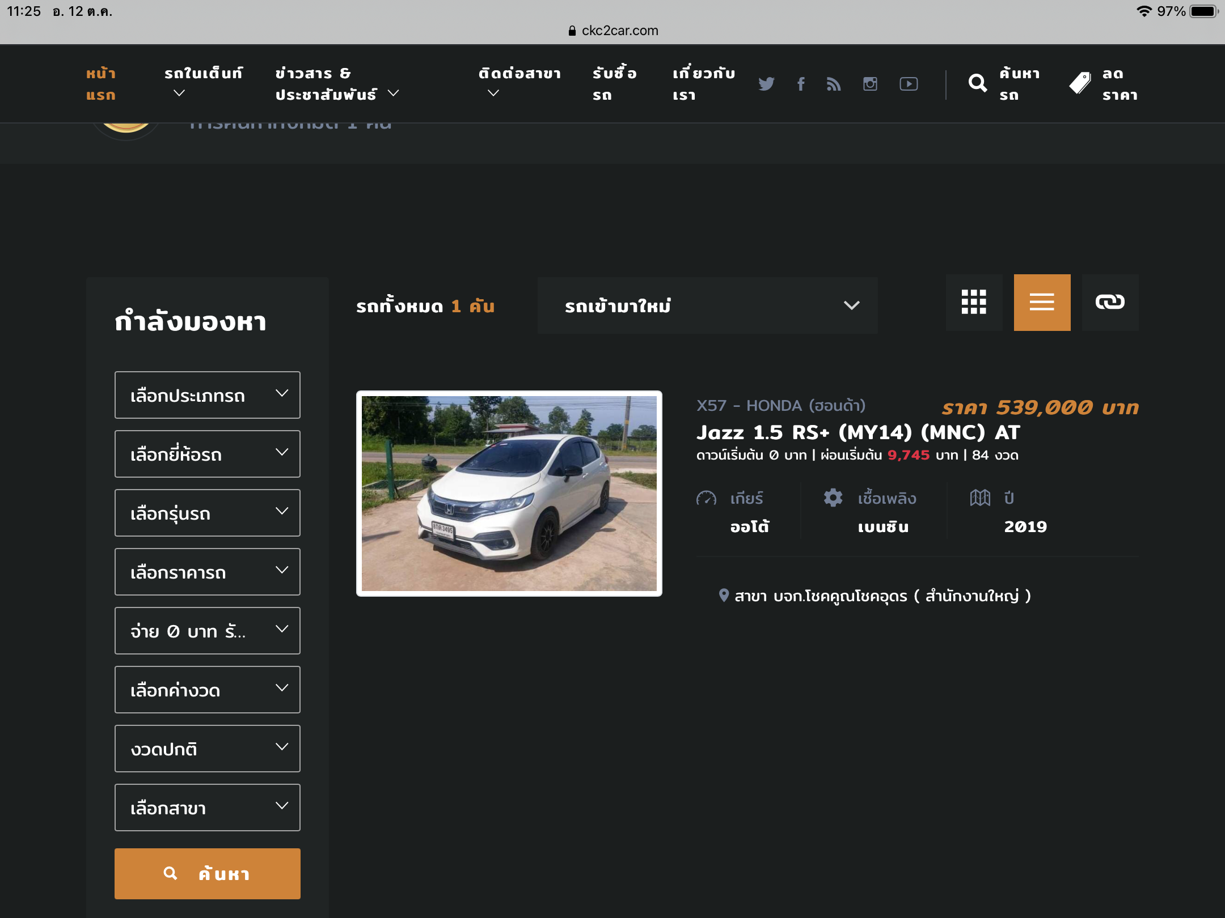Switch to list view layout

coord(1042,303)
